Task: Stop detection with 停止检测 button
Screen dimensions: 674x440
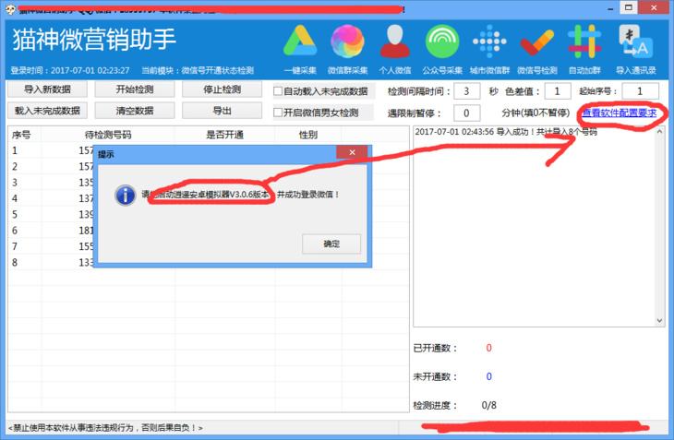Action: [222, 89]
